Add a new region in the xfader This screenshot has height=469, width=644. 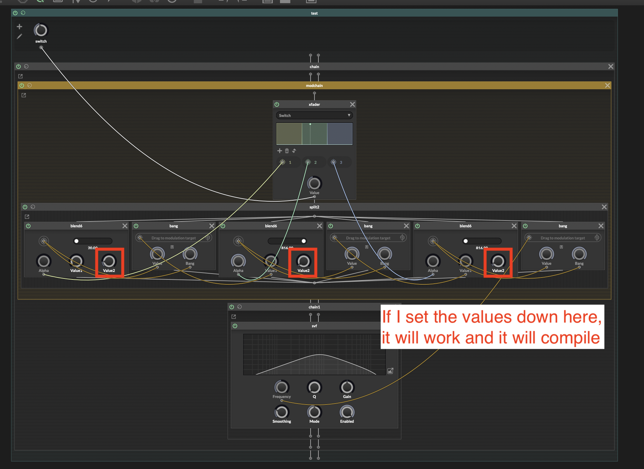(x=279, y=150)
